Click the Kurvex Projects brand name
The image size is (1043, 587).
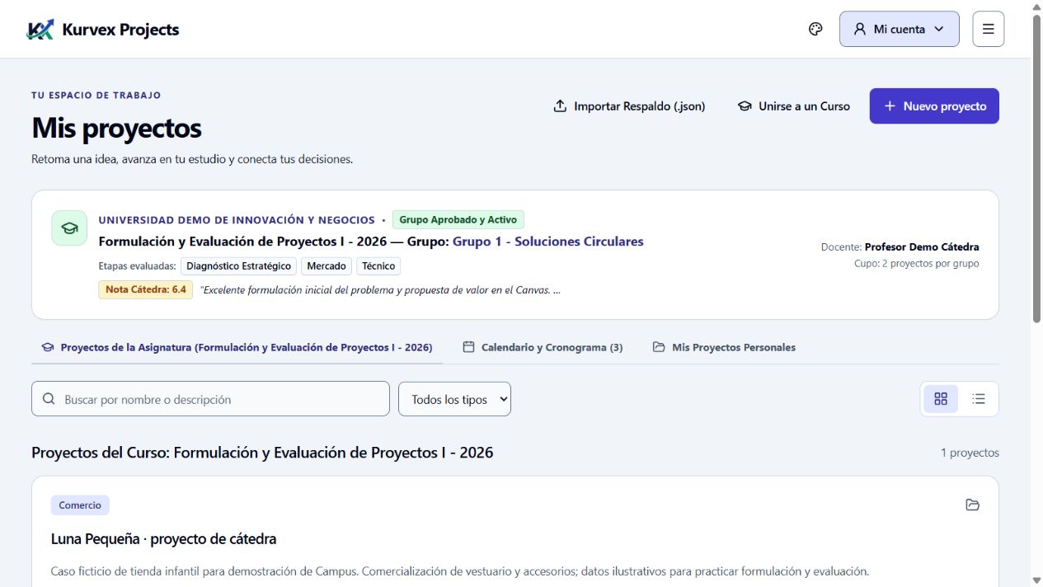point(120,30)
